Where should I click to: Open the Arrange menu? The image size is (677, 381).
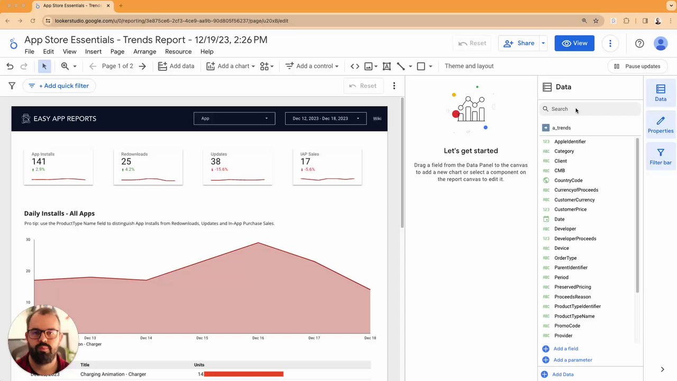[144, 52]
